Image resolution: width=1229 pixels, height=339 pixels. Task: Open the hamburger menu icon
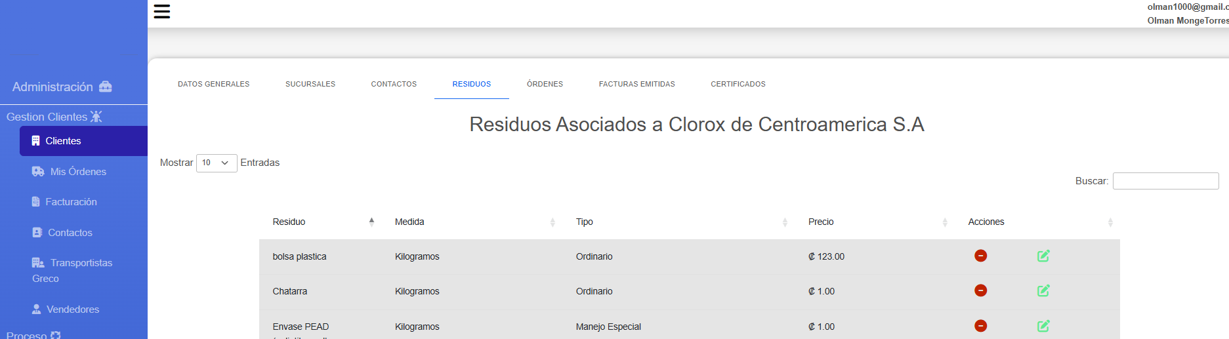coord(161,11)
